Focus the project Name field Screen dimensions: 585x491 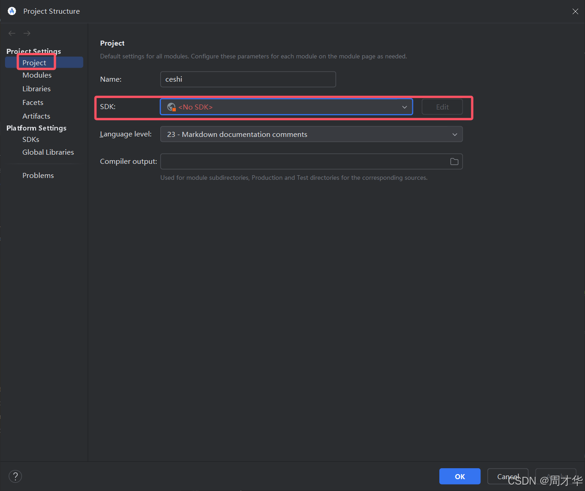pos(248,79)
